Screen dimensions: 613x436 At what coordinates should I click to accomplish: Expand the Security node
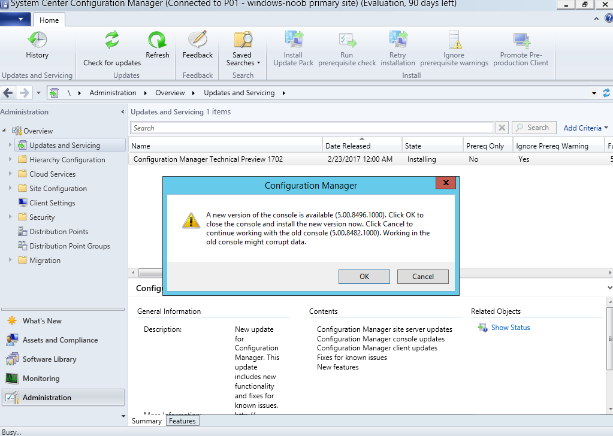click(x=10, y=217)
